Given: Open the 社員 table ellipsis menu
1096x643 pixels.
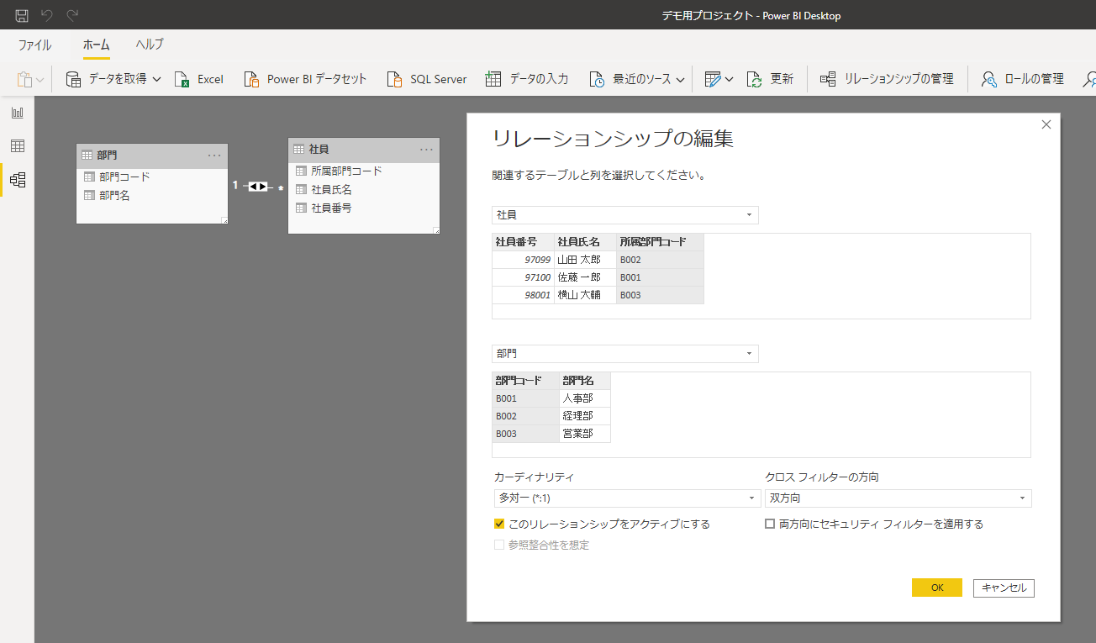Looking at the screenshot, I should [426, 150].
